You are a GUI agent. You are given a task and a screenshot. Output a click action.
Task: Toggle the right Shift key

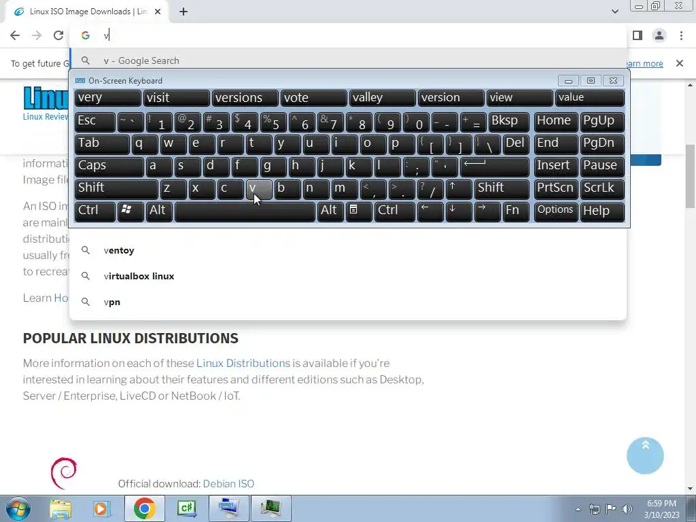click(x=502, y=189)
